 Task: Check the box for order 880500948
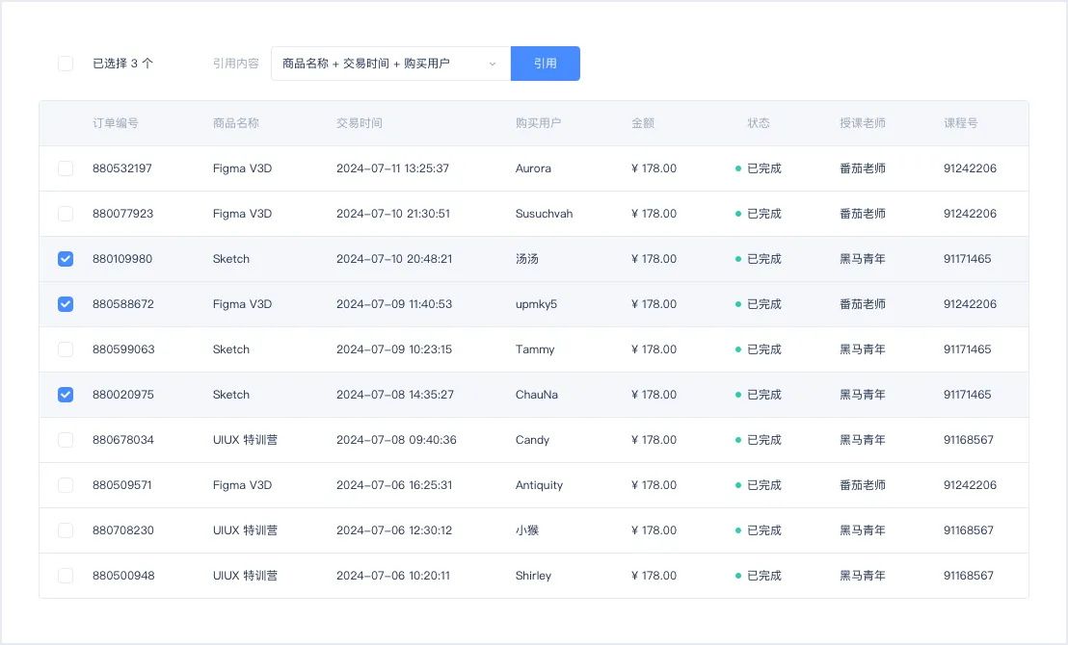(x=66, y=576)
